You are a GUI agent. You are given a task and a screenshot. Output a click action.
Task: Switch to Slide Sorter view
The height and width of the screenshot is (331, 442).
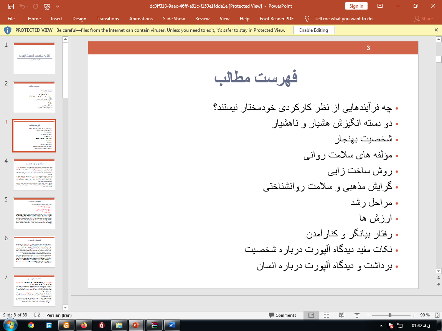pyautogui.click(x=327, y=315)
